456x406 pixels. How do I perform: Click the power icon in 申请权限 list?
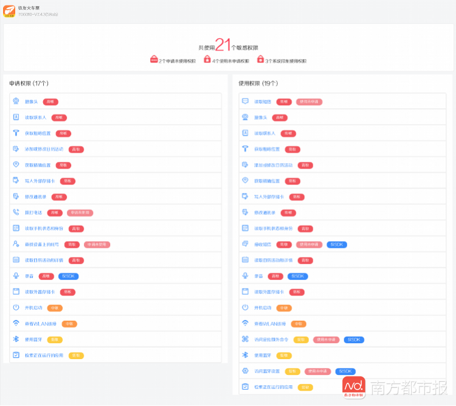click(16, 307)
